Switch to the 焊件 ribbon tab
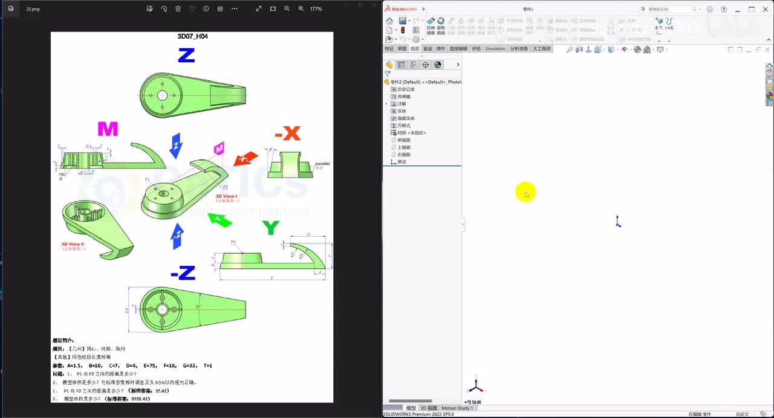Screen dimensions: 774x418 coord(441,48)
